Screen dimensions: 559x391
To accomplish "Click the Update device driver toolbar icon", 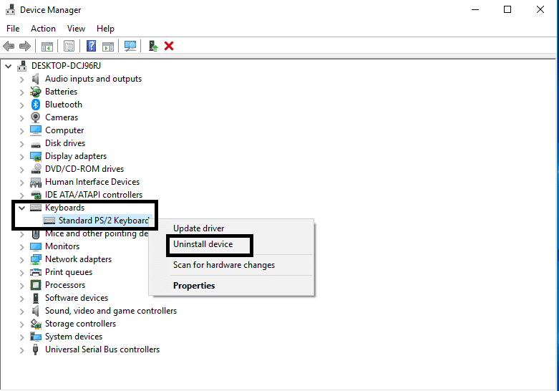I will tap(153, 46).
